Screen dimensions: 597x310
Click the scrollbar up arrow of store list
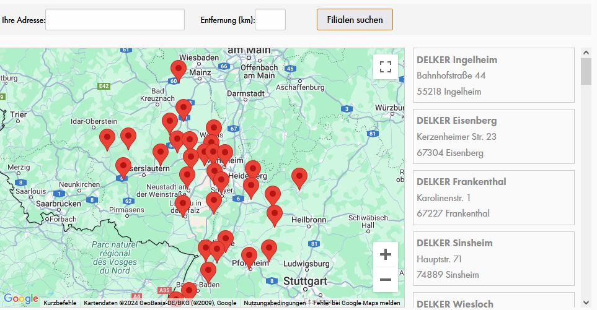(586, 53)
